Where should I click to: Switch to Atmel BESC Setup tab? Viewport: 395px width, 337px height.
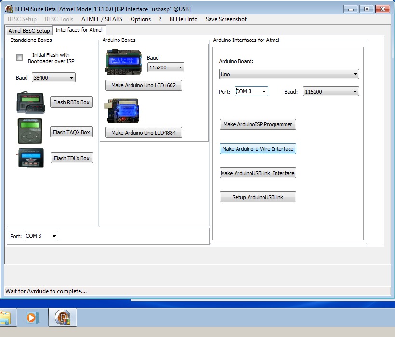pos(29,31)
